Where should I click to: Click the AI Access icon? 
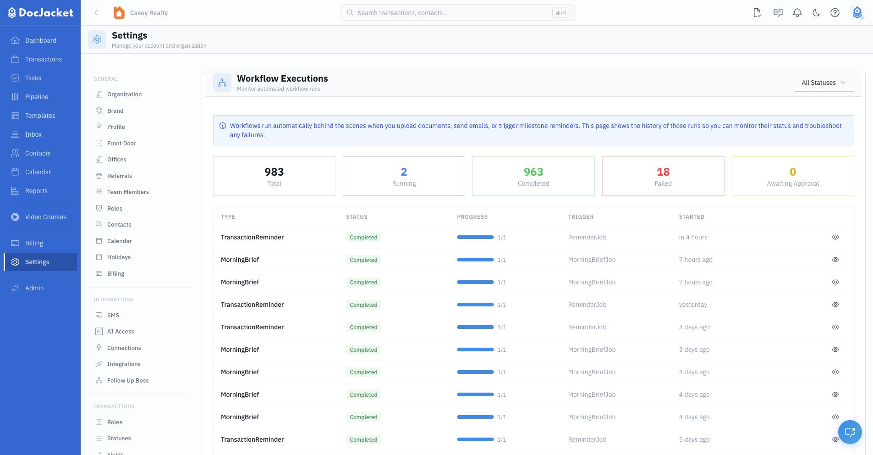tap(99, 331)
